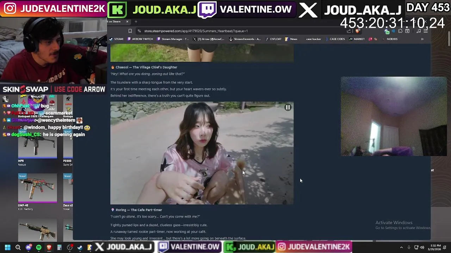Open the ARROW TWITCH bookmark

(140, 39)
